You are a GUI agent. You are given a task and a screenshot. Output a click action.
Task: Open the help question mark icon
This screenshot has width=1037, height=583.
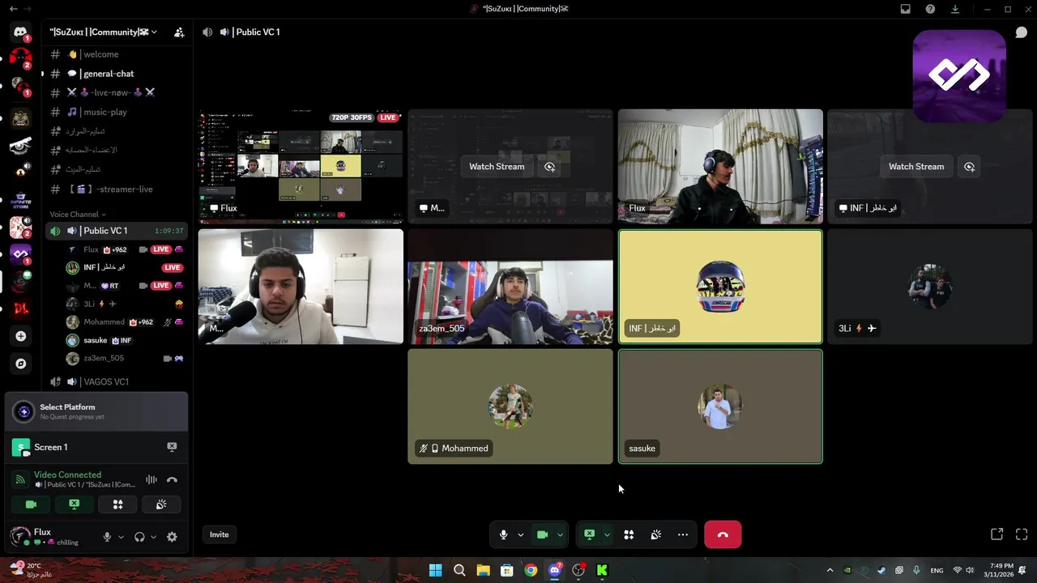(x=930, y=9)
